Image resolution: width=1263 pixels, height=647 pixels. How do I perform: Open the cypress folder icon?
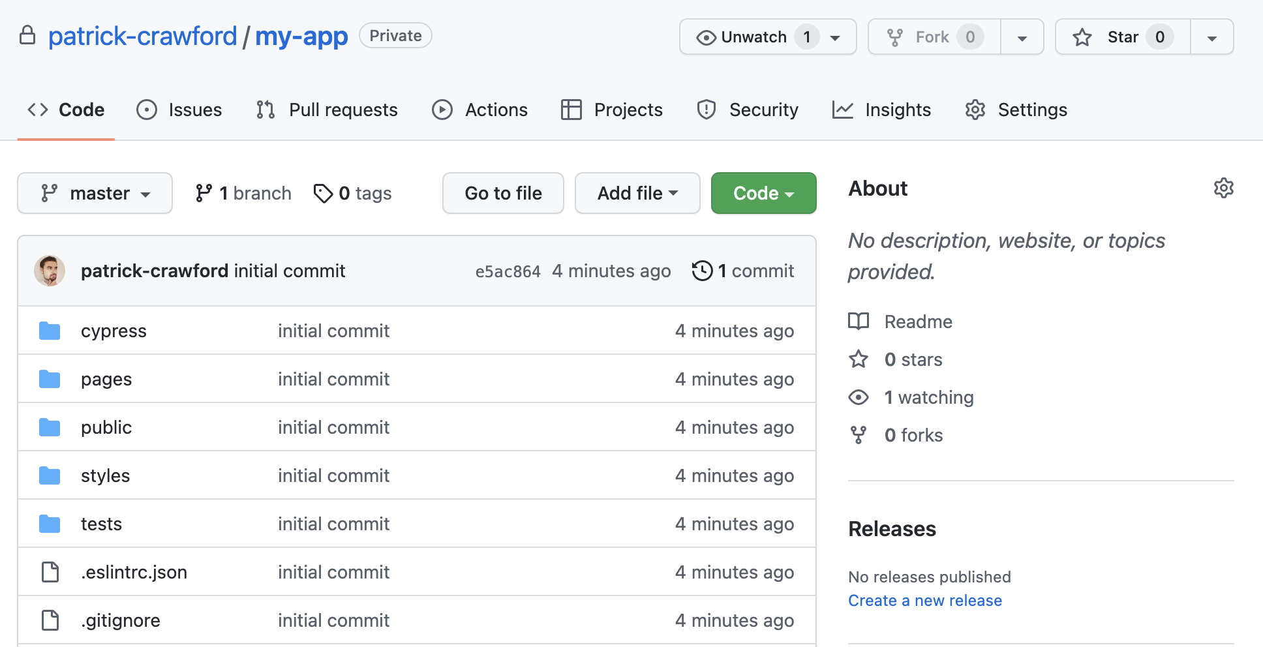(50, 331)
